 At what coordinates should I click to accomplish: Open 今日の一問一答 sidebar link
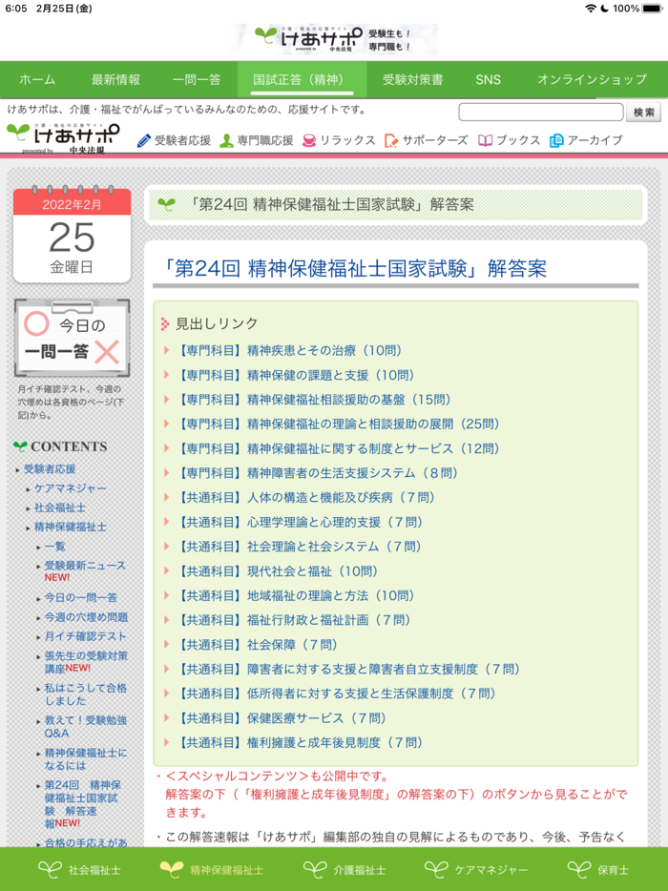[81, 597]
